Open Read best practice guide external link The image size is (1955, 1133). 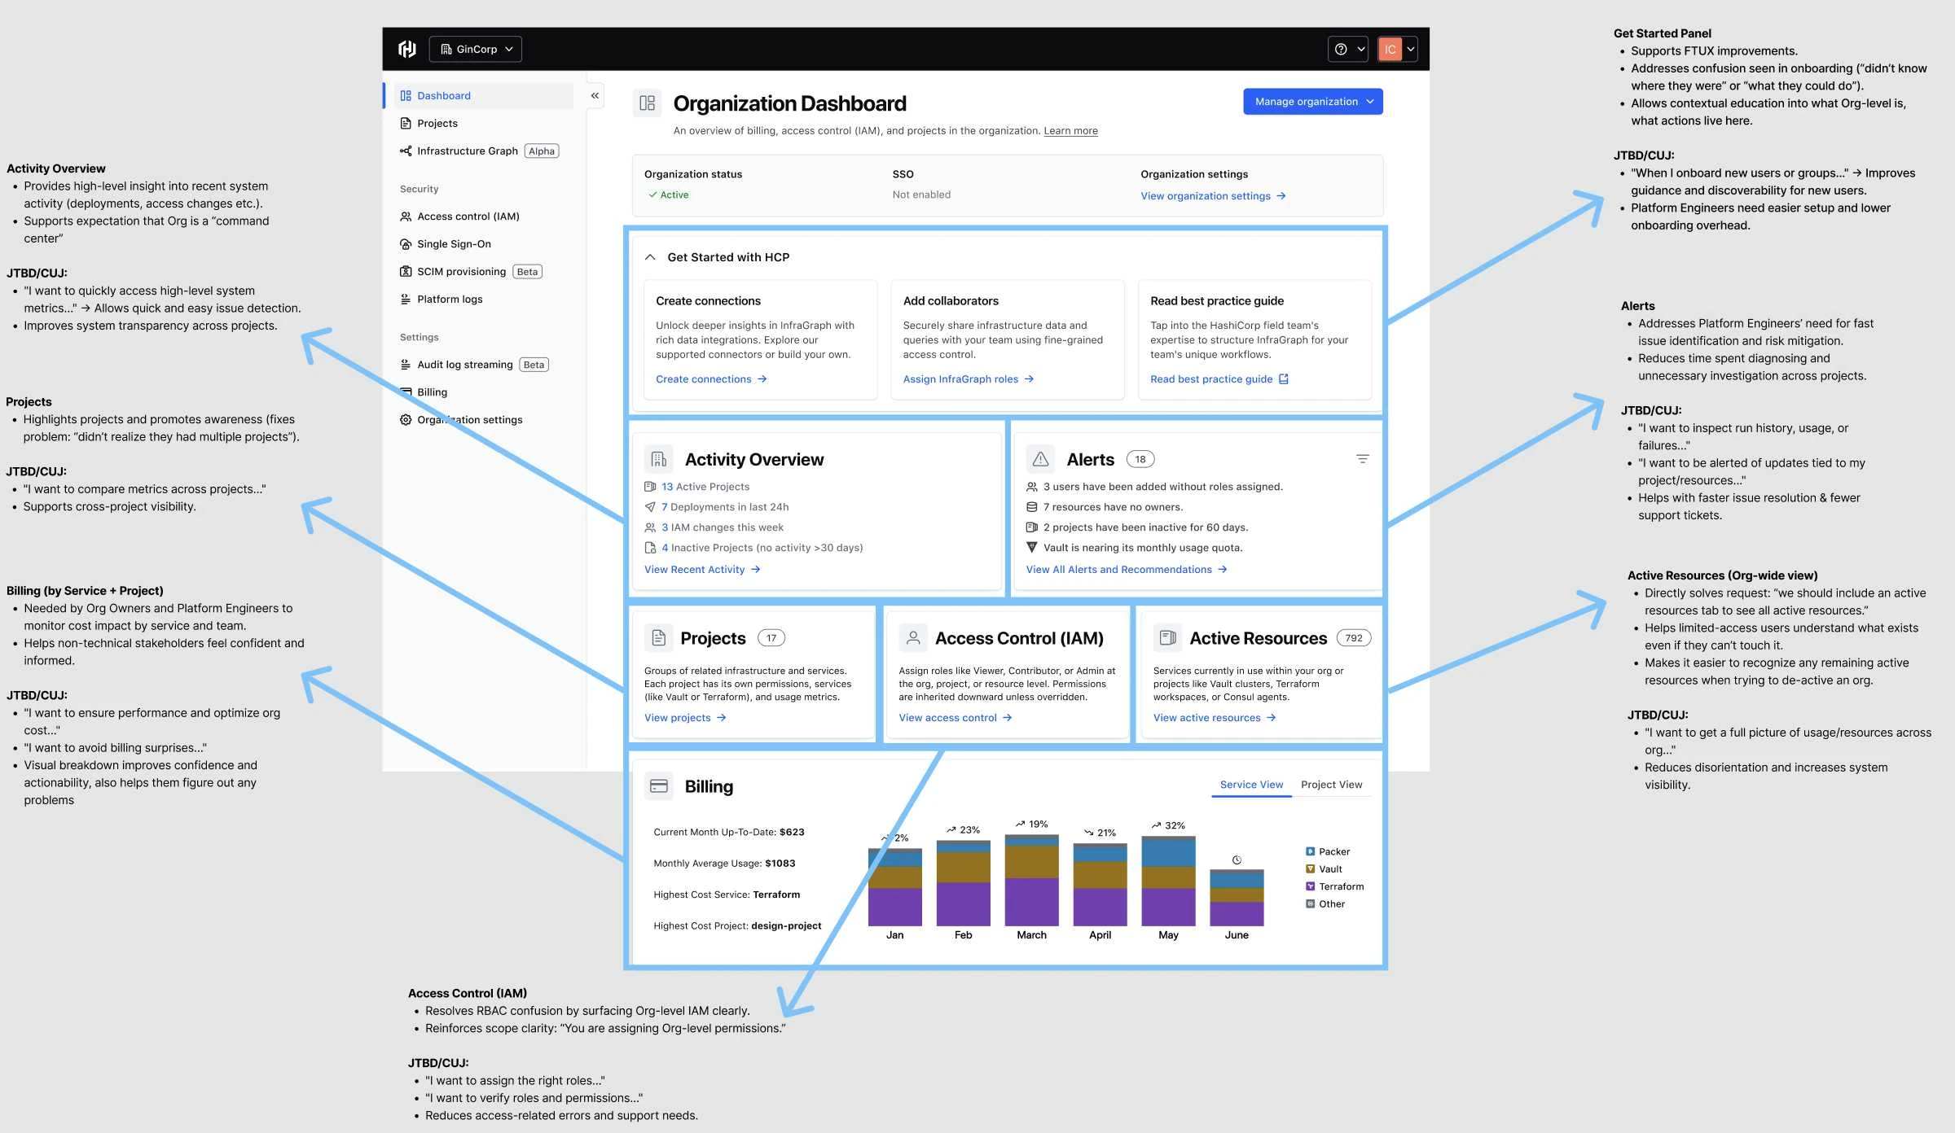click(x=1219, y=378)
